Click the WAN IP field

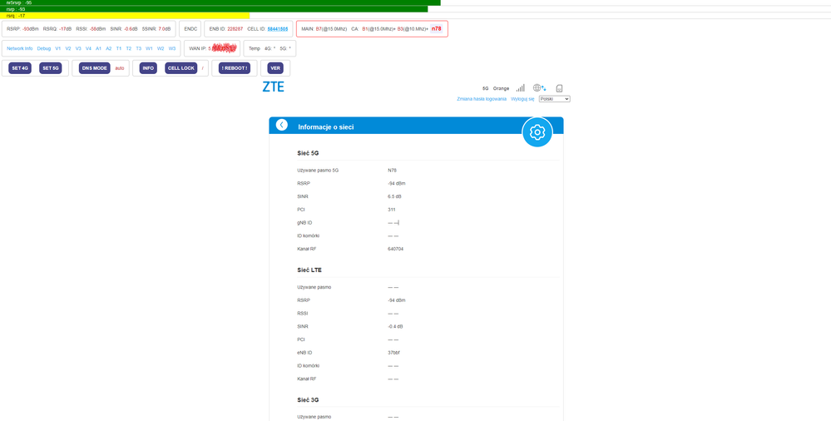212,48
